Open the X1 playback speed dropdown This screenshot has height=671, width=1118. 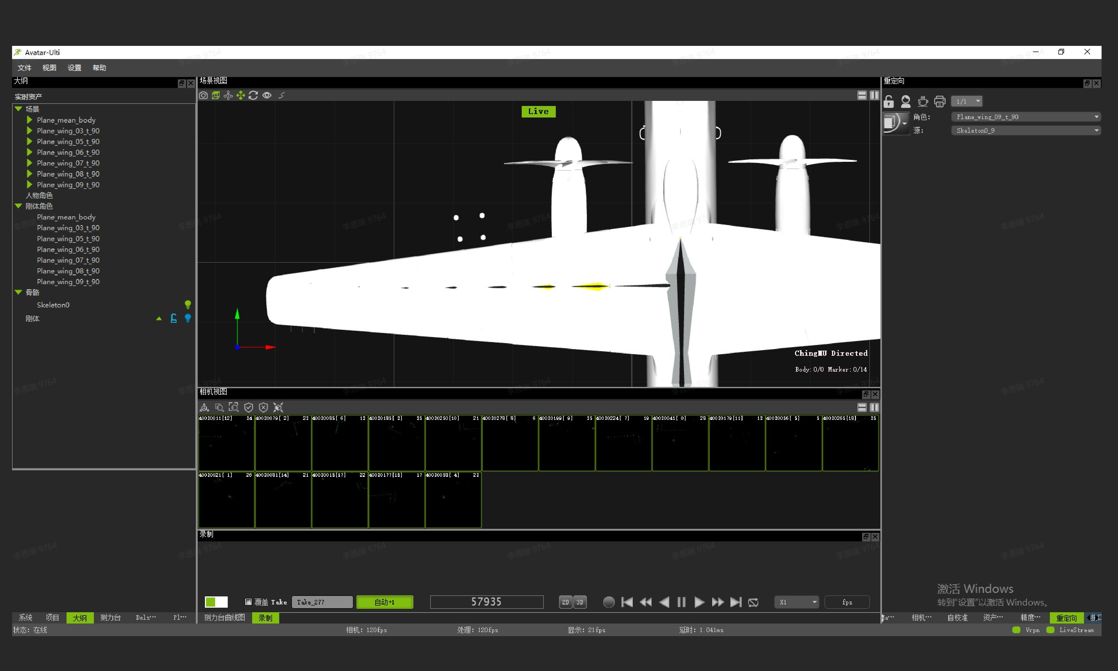(x=797, y=602)
